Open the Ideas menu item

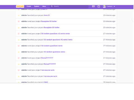pos(44,6)
